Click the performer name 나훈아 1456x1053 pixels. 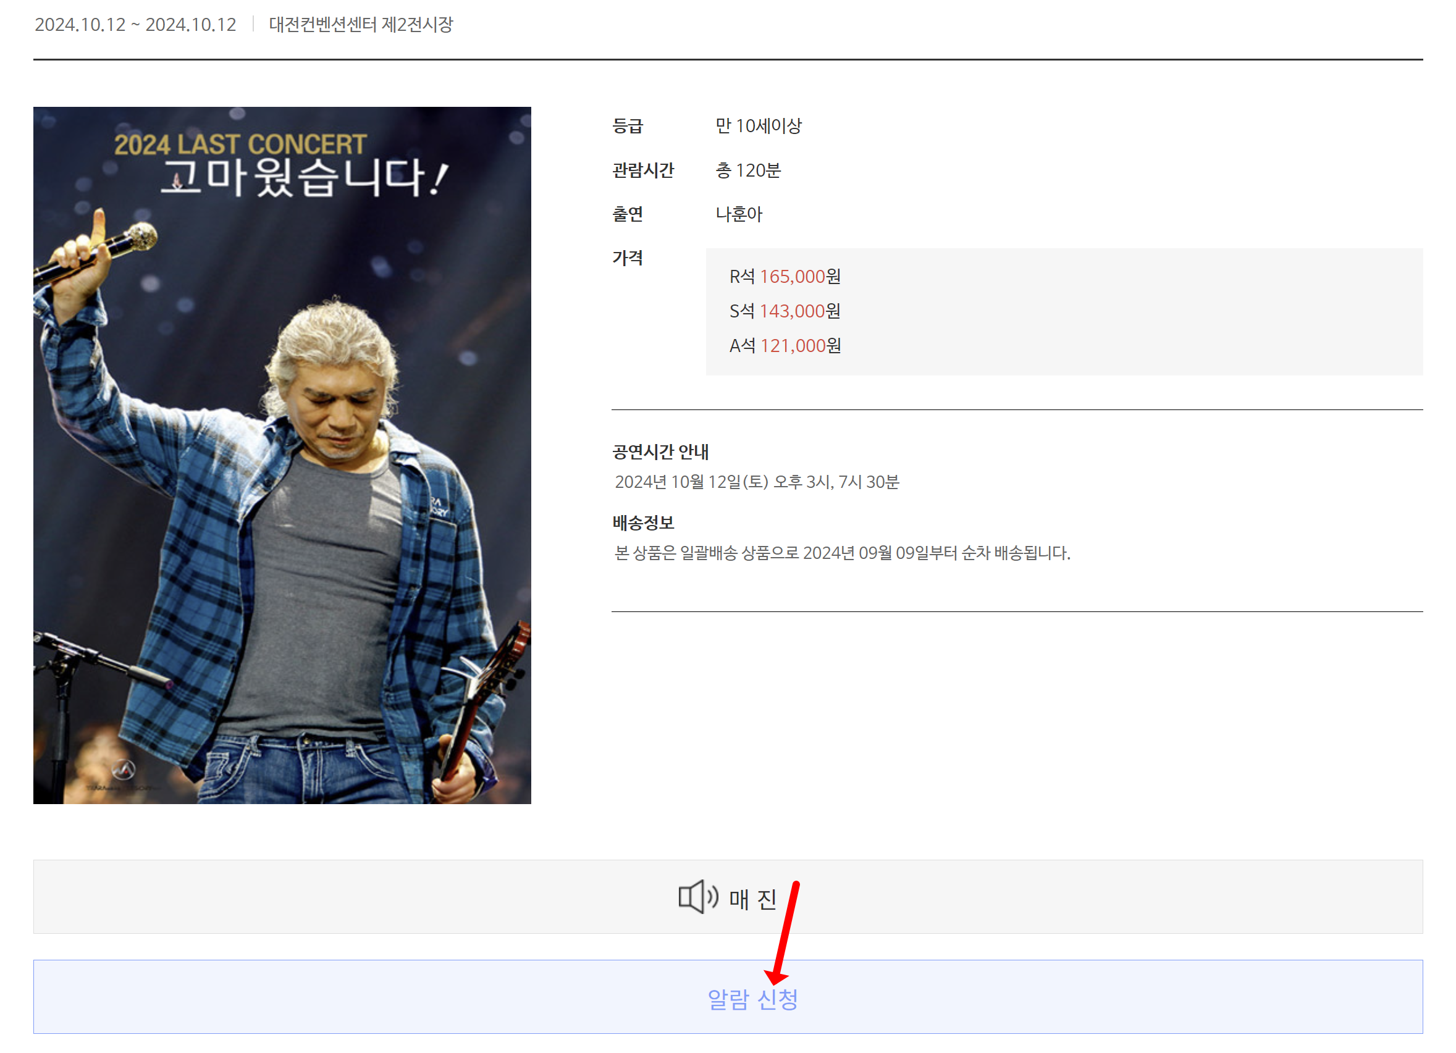pos(739,214)
